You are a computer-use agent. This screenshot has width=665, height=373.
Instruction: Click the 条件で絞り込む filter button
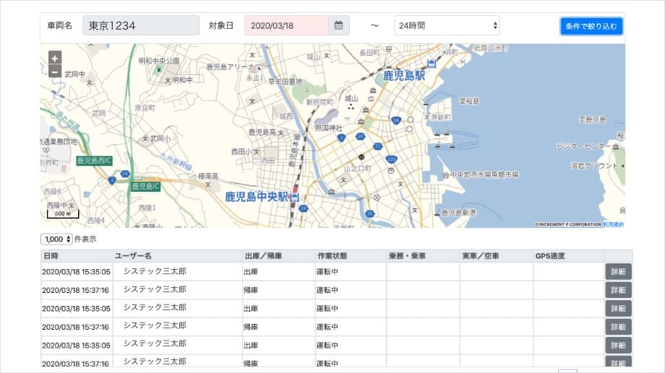591,26
